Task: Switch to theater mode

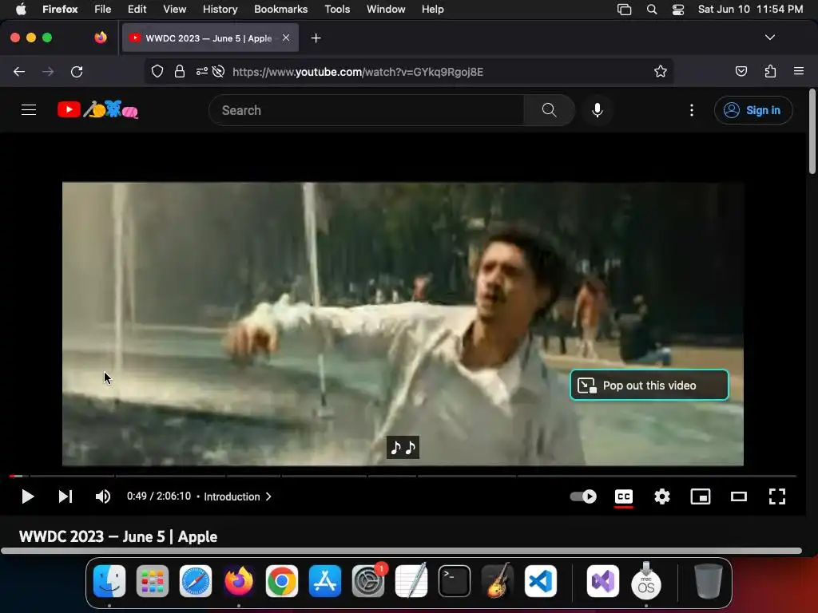Action: tap(739, 496)
